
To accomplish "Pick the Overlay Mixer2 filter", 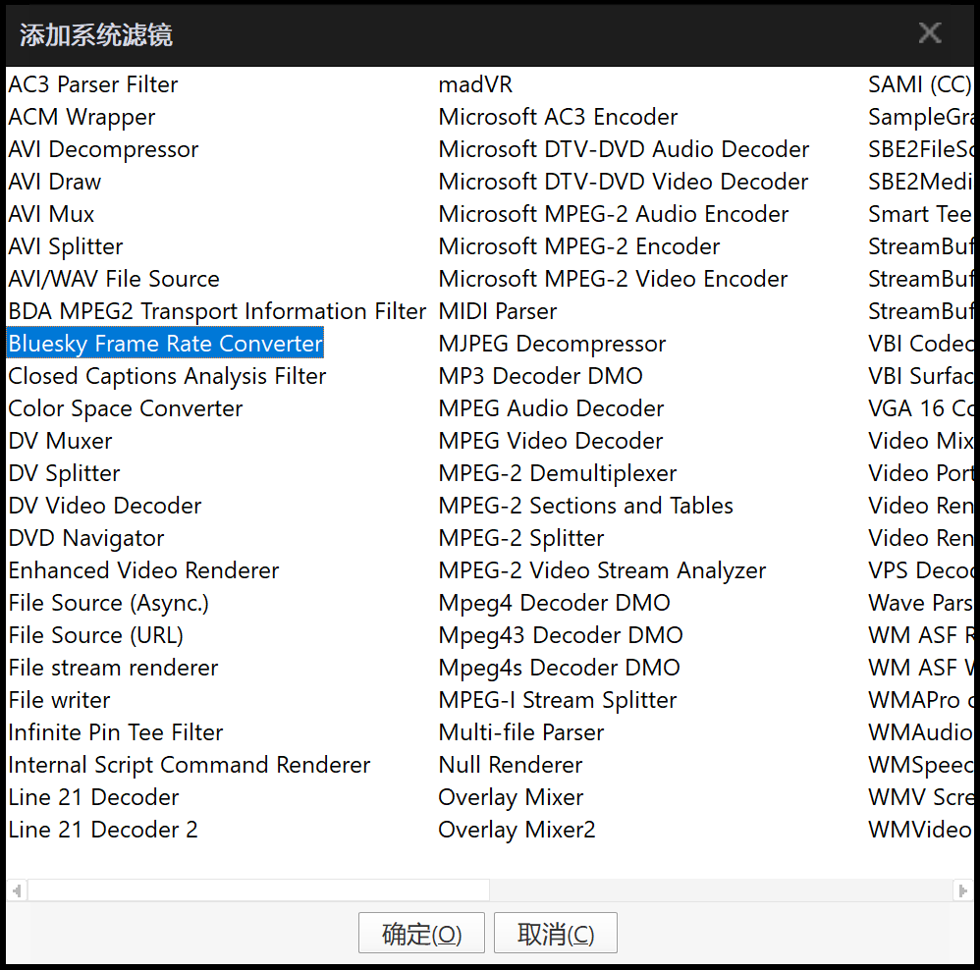I will pyautogui.click(x=517, y=830).
